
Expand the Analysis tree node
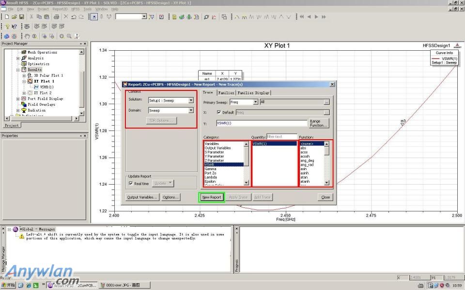tap(18, 58)
